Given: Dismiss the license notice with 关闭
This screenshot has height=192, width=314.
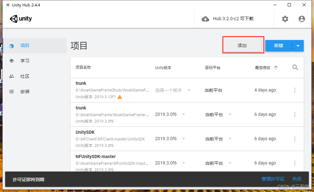Looking at the screenshot, I should point(297,179).
